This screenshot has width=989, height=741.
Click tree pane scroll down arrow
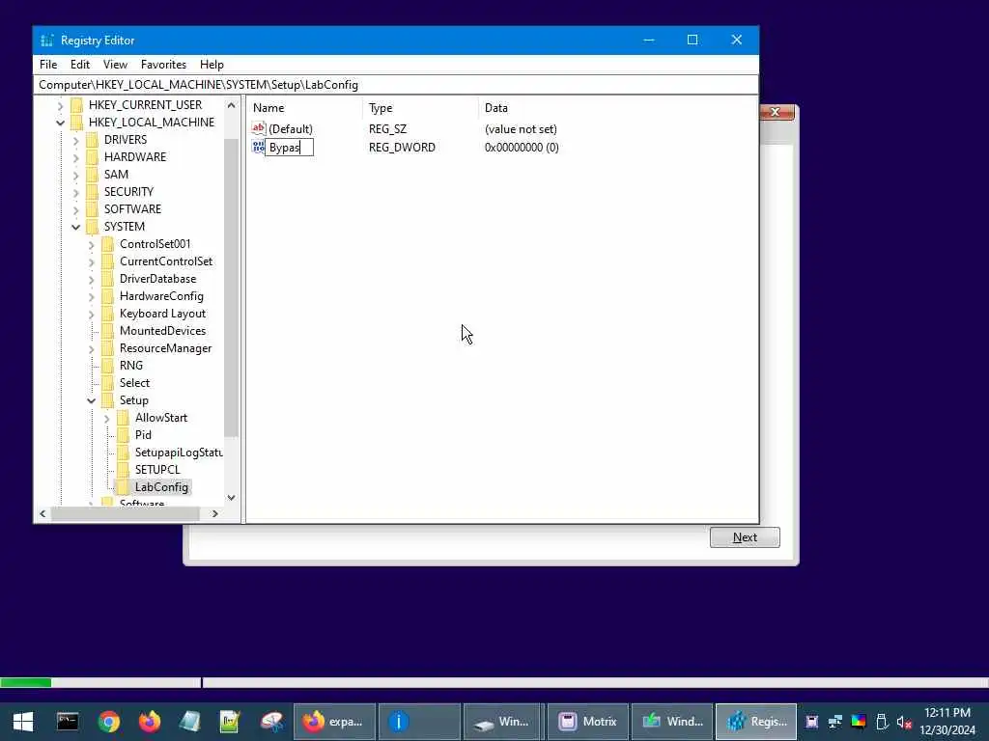click(x=232, y=498)
